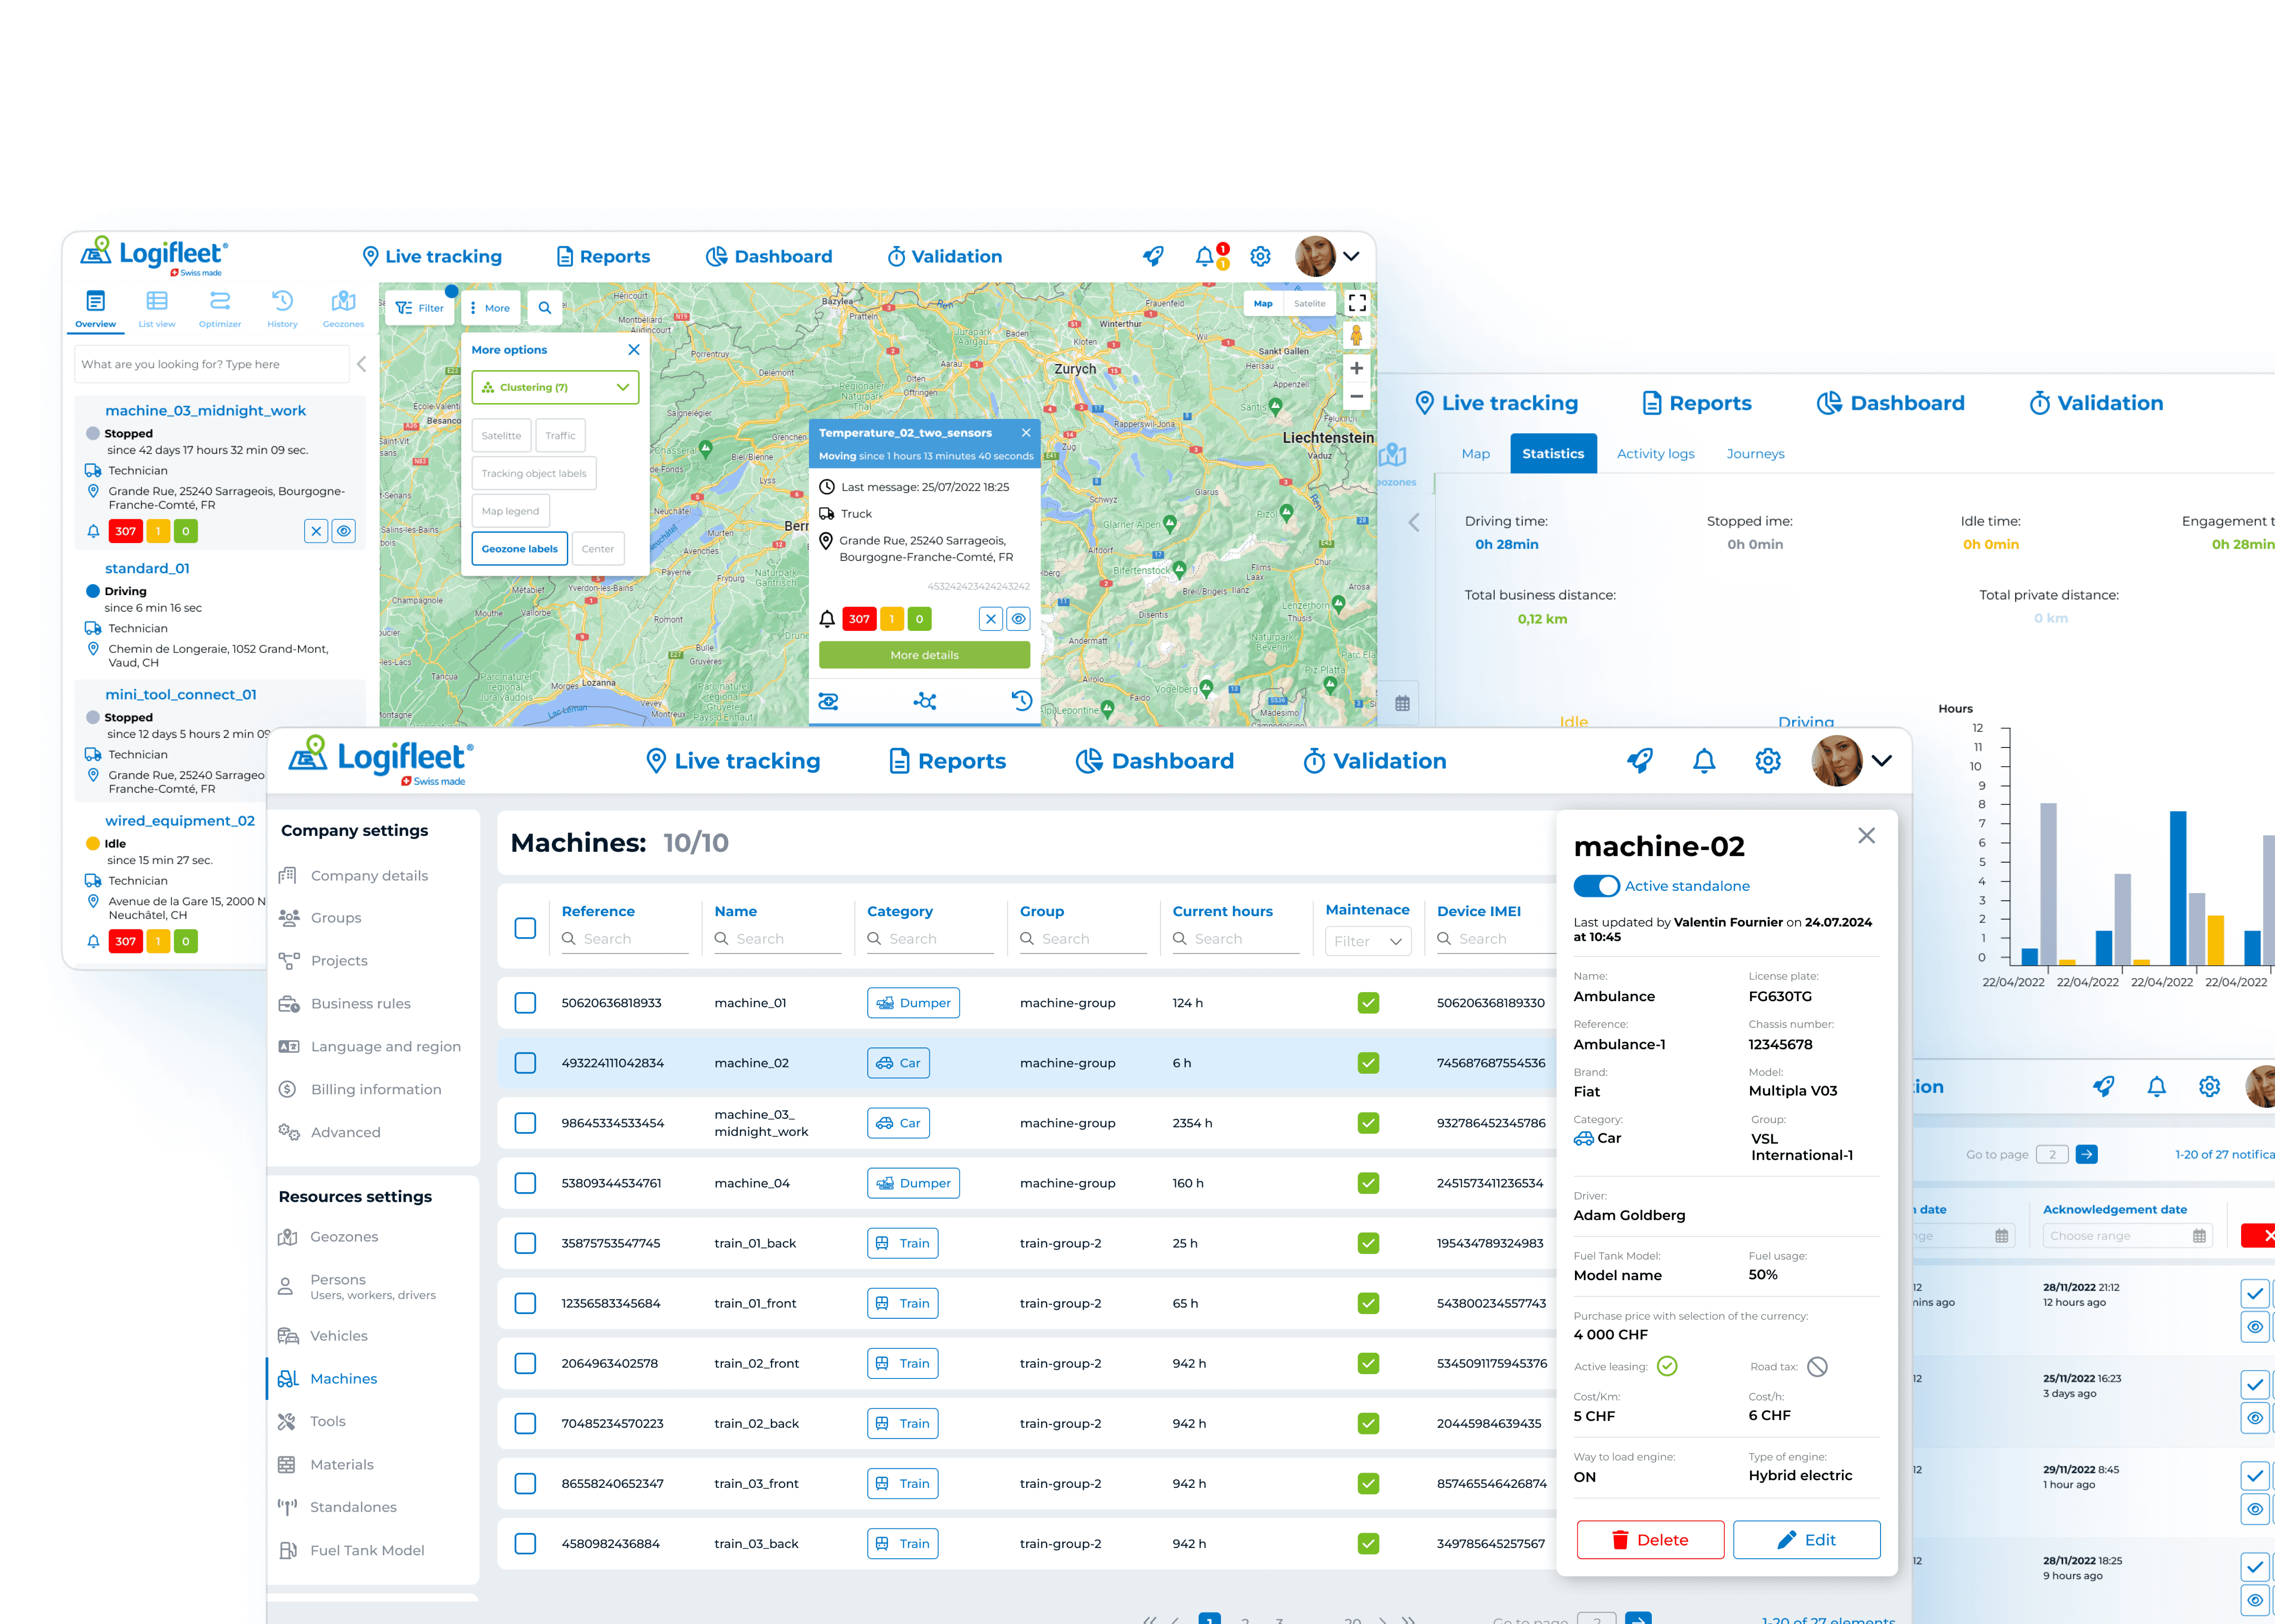Open Geozones in the Resources settings menu
Viewport: 2275px width, 1624px height.
coord(344,1237)
